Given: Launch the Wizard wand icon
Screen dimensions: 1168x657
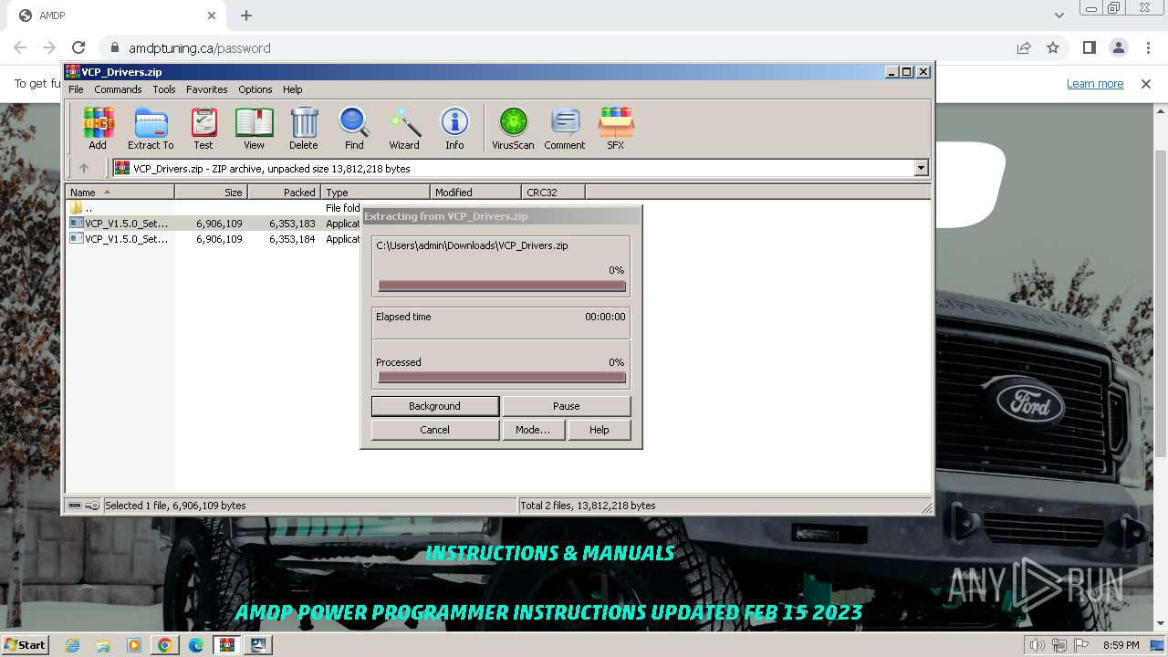Looking at the screenshot, I should pyautogui.click(x=404, y=129).
